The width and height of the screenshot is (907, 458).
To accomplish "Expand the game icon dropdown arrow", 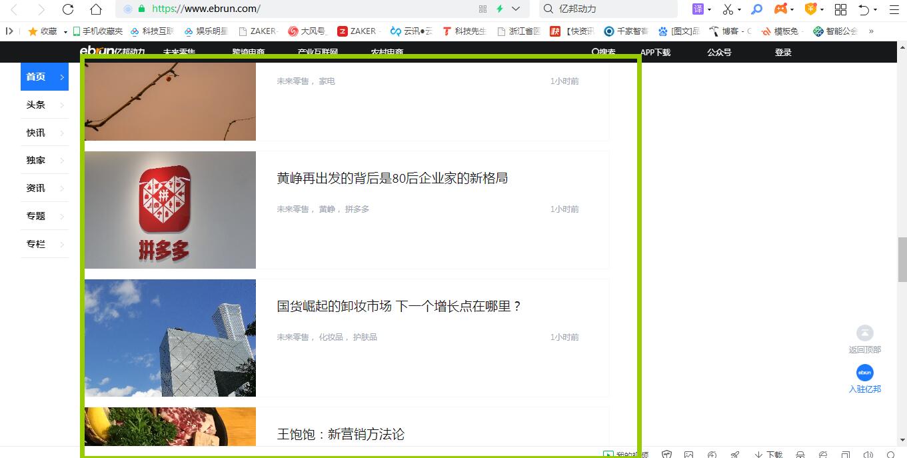I will pyautogui.click(x=792, y=10).
